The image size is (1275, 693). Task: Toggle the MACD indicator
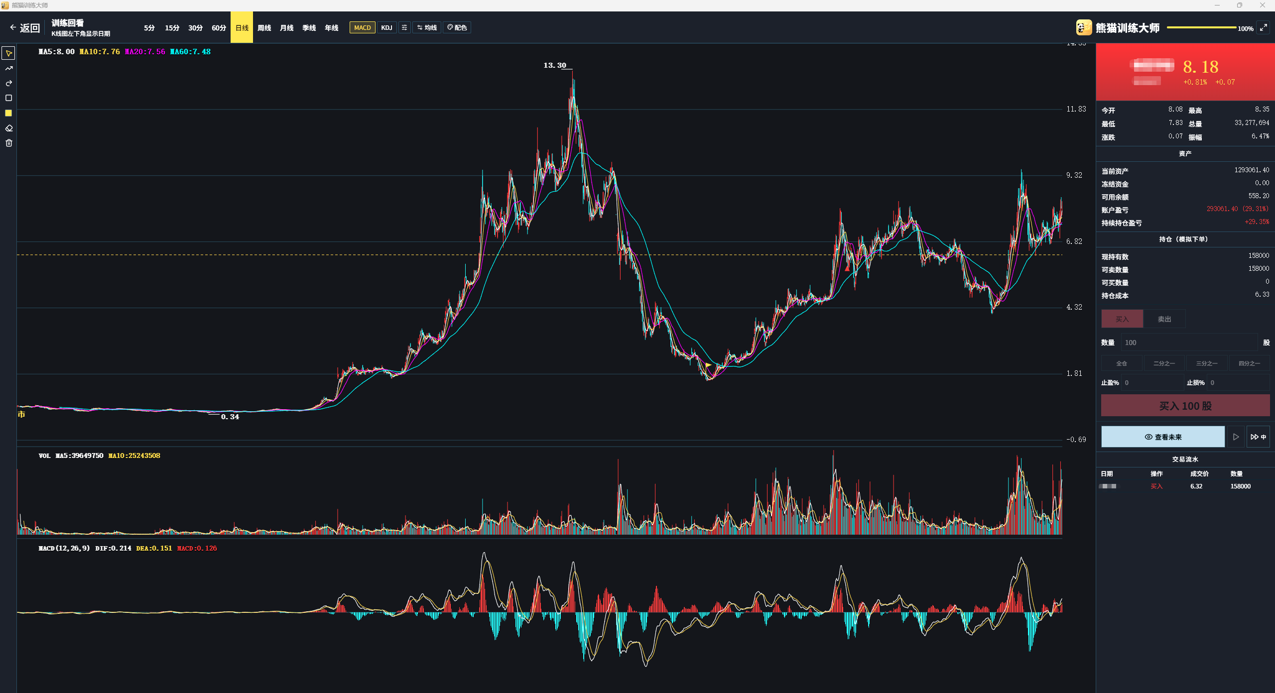[363, 27]
